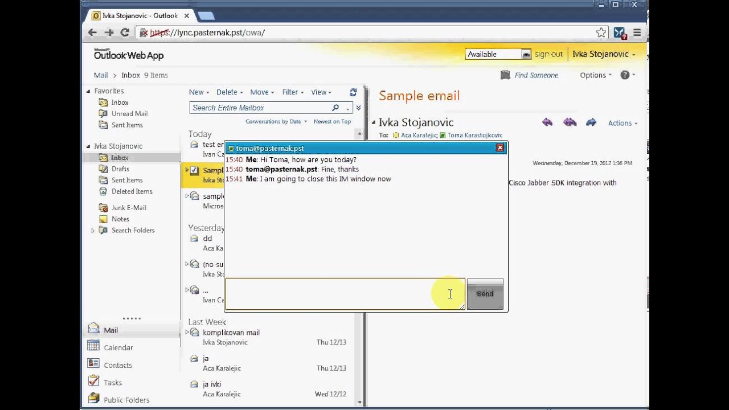
Task: Click the Aca Karalejic recipient link
Action: [419, 136]
